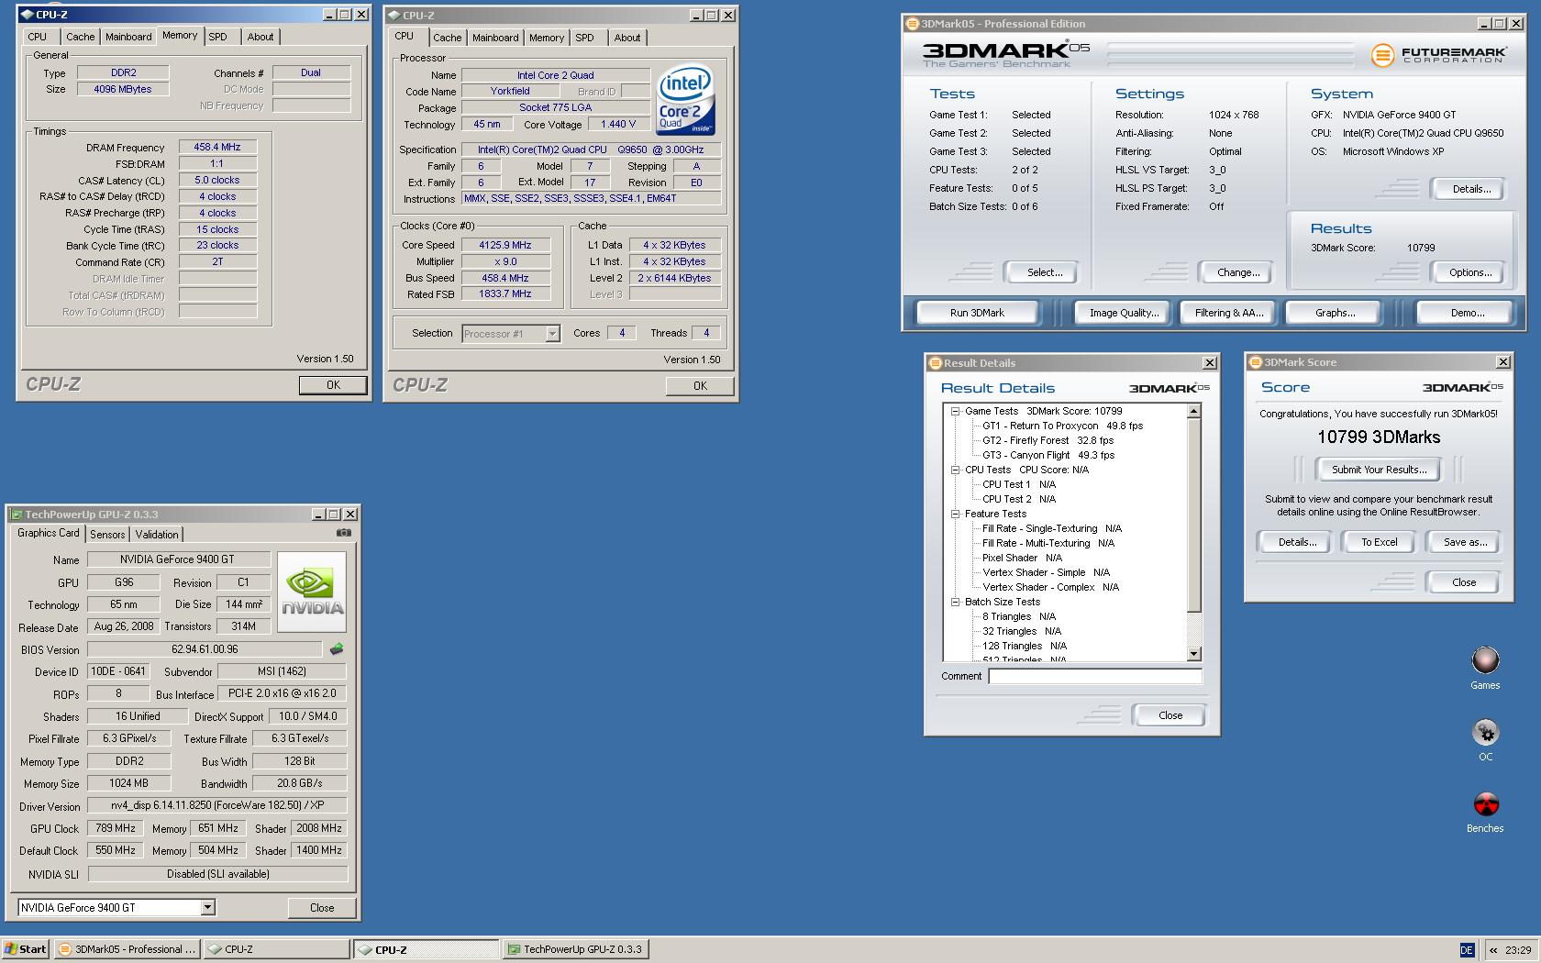This screenshot has width=1541, height=963.
Task: Switch to GPU-Z Sensors tab
Action: [107, 535]
